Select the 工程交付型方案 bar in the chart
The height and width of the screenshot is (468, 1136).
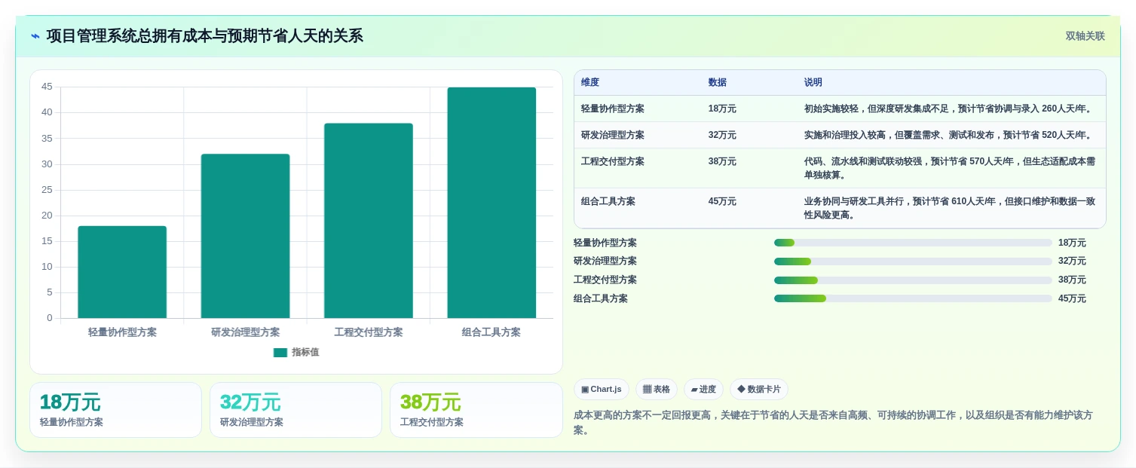pyautogui.click(x=369, y=221)
